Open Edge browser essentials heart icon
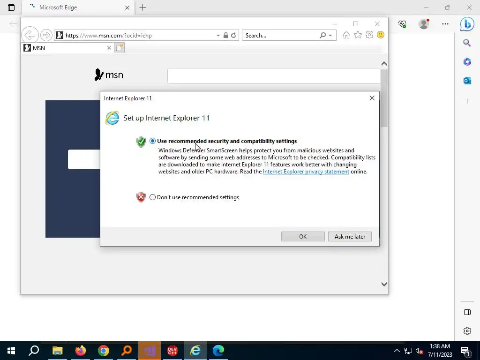Image resolution: width=480 pixels, height=360 pixels. pos(402,24)
